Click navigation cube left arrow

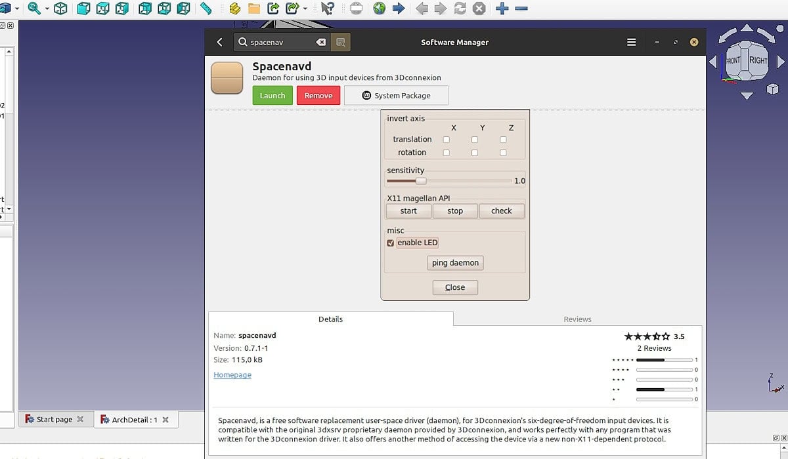[x=712, y=62]
